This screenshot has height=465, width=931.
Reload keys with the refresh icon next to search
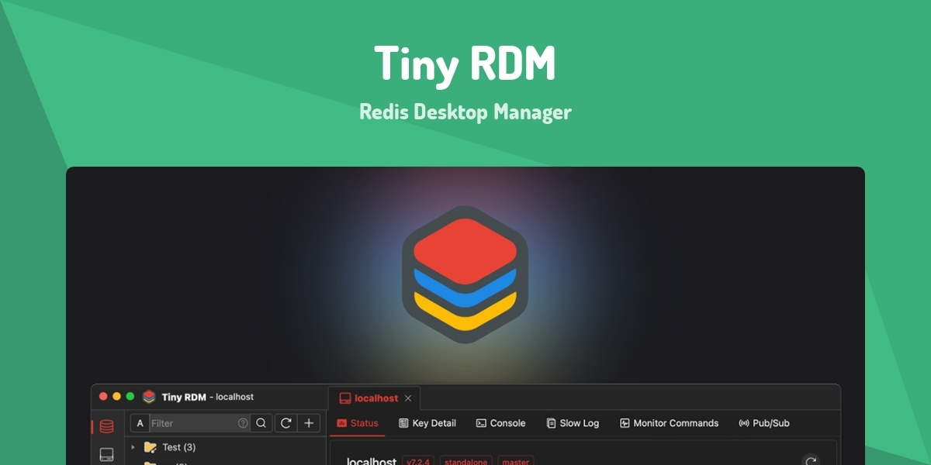click(x=286, y=423)
